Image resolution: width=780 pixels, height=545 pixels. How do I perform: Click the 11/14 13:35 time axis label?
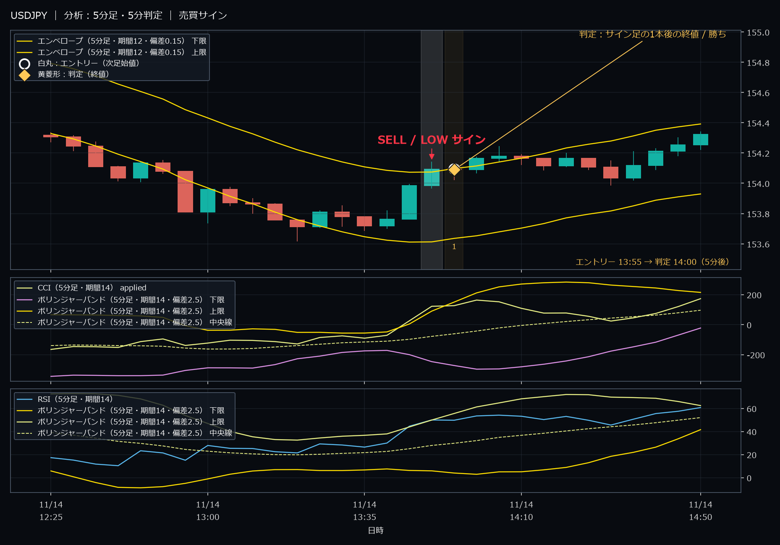pos(364,511)
